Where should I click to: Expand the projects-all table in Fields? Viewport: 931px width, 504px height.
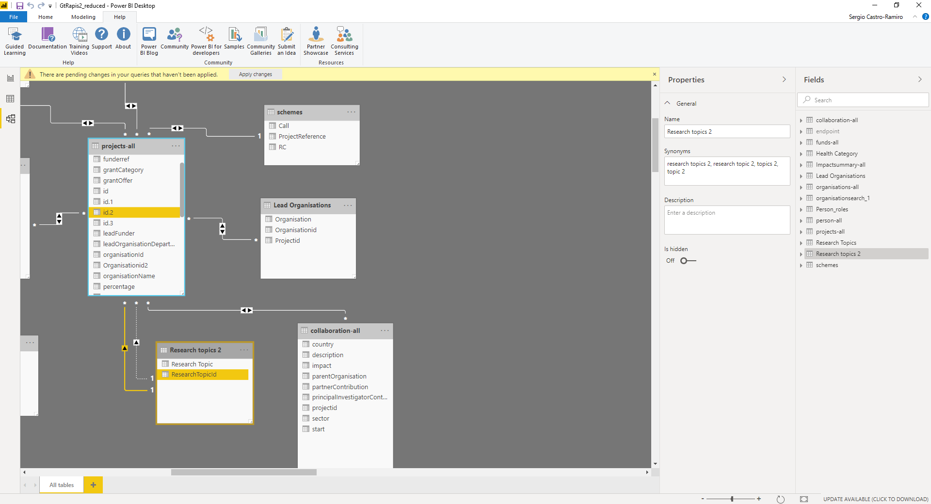(801, 232)
